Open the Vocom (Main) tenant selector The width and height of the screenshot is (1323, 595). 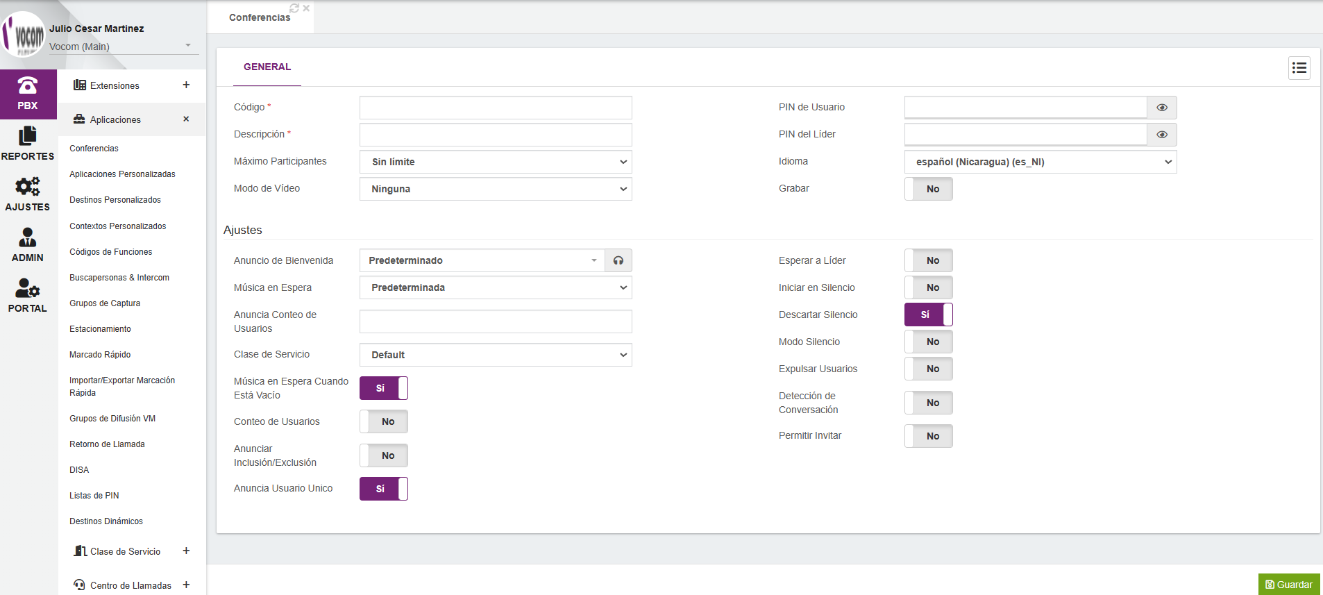(x=124, y=47)
